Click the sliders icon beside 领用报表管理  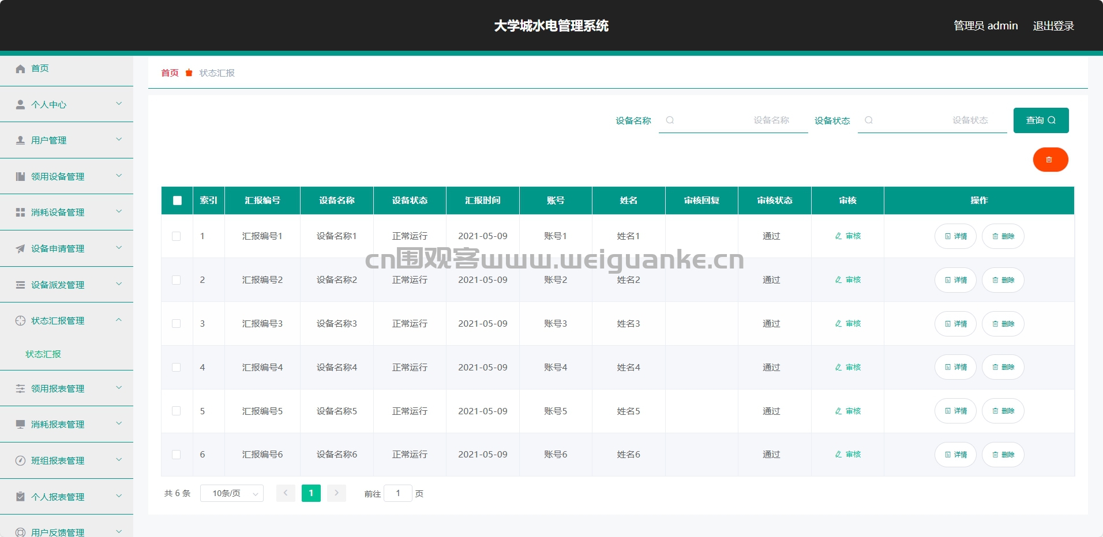point(20,388)
